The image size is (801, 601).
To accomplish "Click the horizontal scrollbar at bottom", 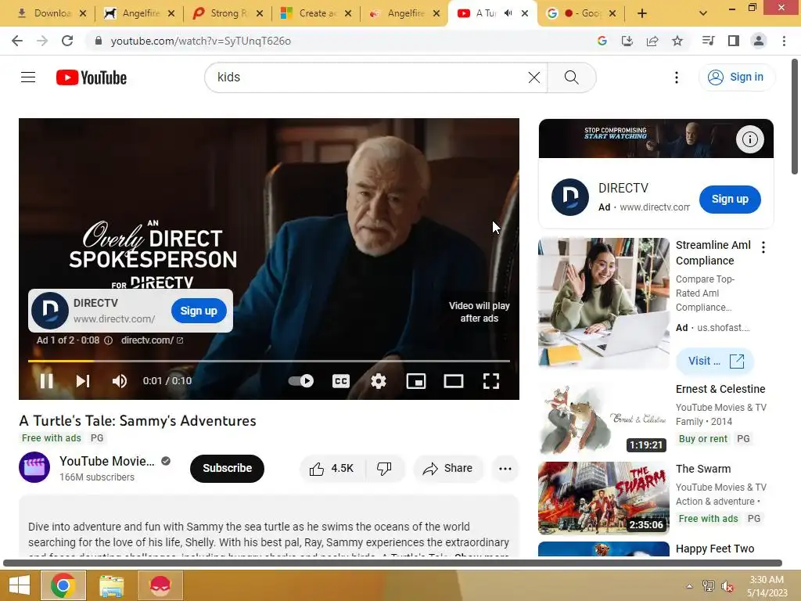I will point(393,563).
